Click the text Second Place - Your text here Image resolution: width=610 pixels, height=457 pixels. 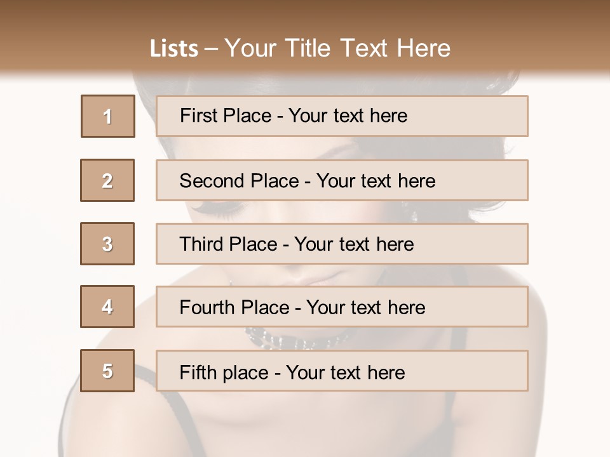coord(308,181)
